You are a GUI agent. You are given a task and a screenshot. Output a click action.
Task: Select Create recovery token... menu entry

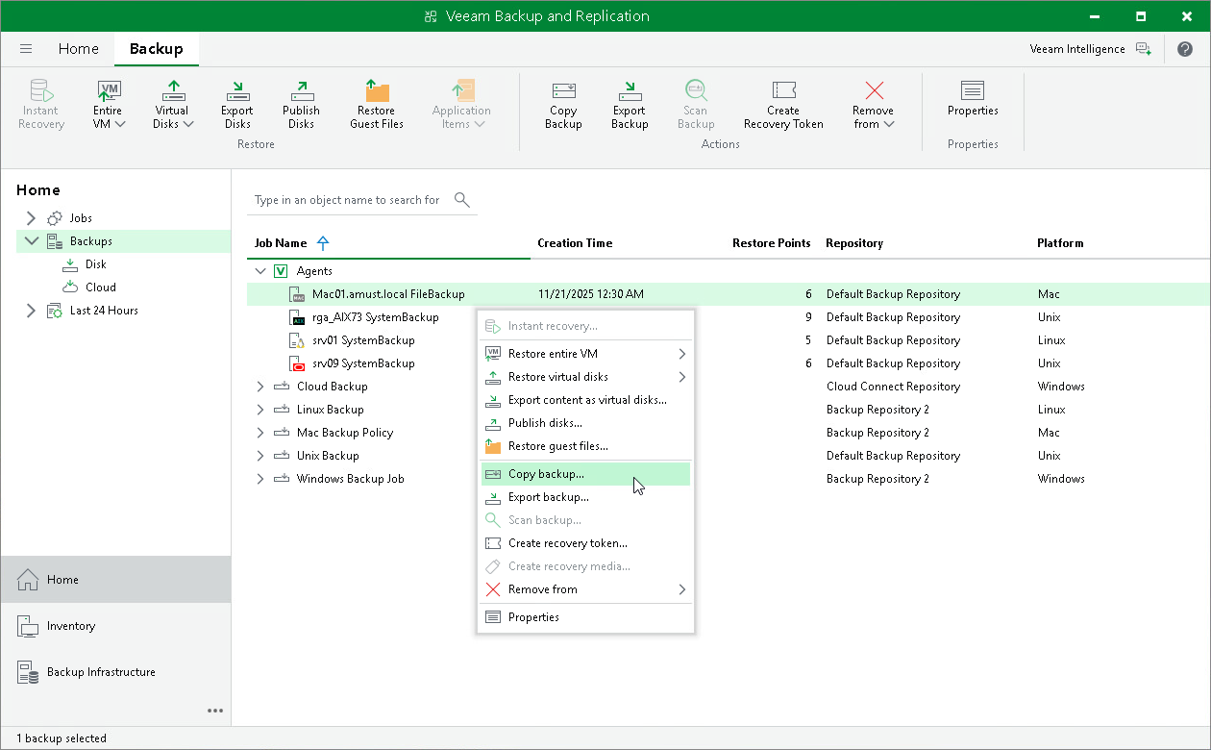567,543
